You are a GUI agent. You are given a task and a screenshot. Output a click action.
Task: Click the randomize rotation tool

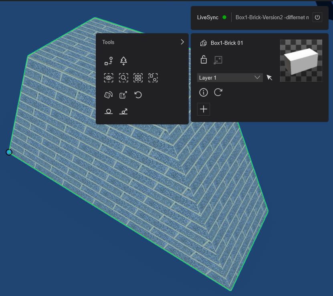point(109,95)
